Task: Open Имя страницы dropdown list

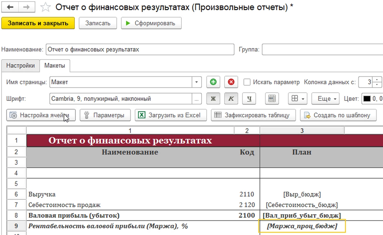Action: pos(196,82)
